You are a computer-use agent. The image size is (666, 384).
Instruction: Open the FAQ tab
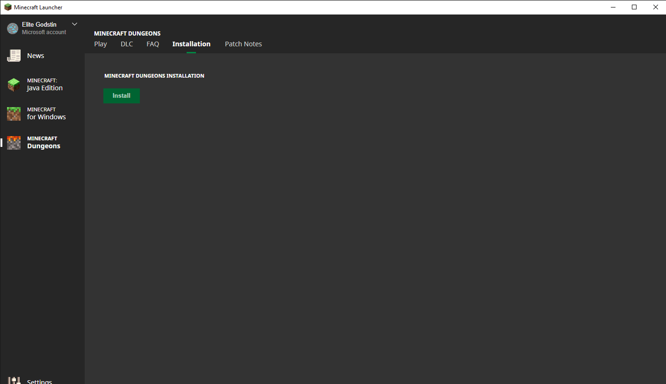click(153, 44)
